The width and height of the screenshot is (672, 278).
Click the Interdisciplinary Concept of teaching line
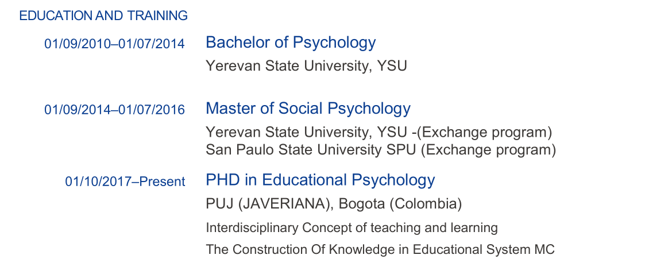pos(352,227)
